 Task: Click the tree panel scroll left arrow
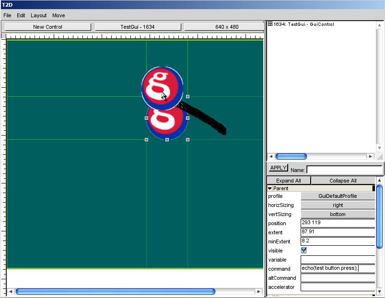271,156
